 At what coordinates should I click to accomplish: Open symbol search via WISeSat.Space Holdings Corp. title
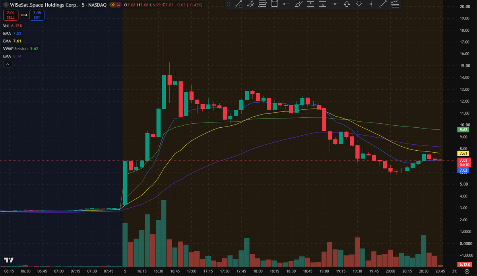[44, 5]
